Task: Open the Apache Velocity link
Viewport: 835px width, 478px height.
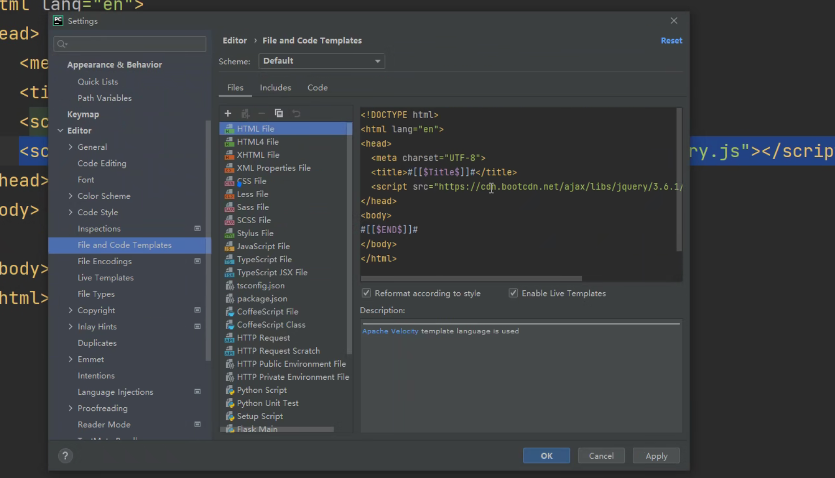Action: 390,331
